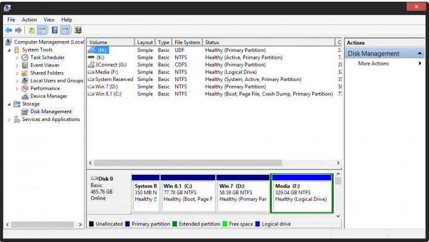The image size is (429, 242).
Task: Select the System Reserved volume row
Action: coord(214,79)
